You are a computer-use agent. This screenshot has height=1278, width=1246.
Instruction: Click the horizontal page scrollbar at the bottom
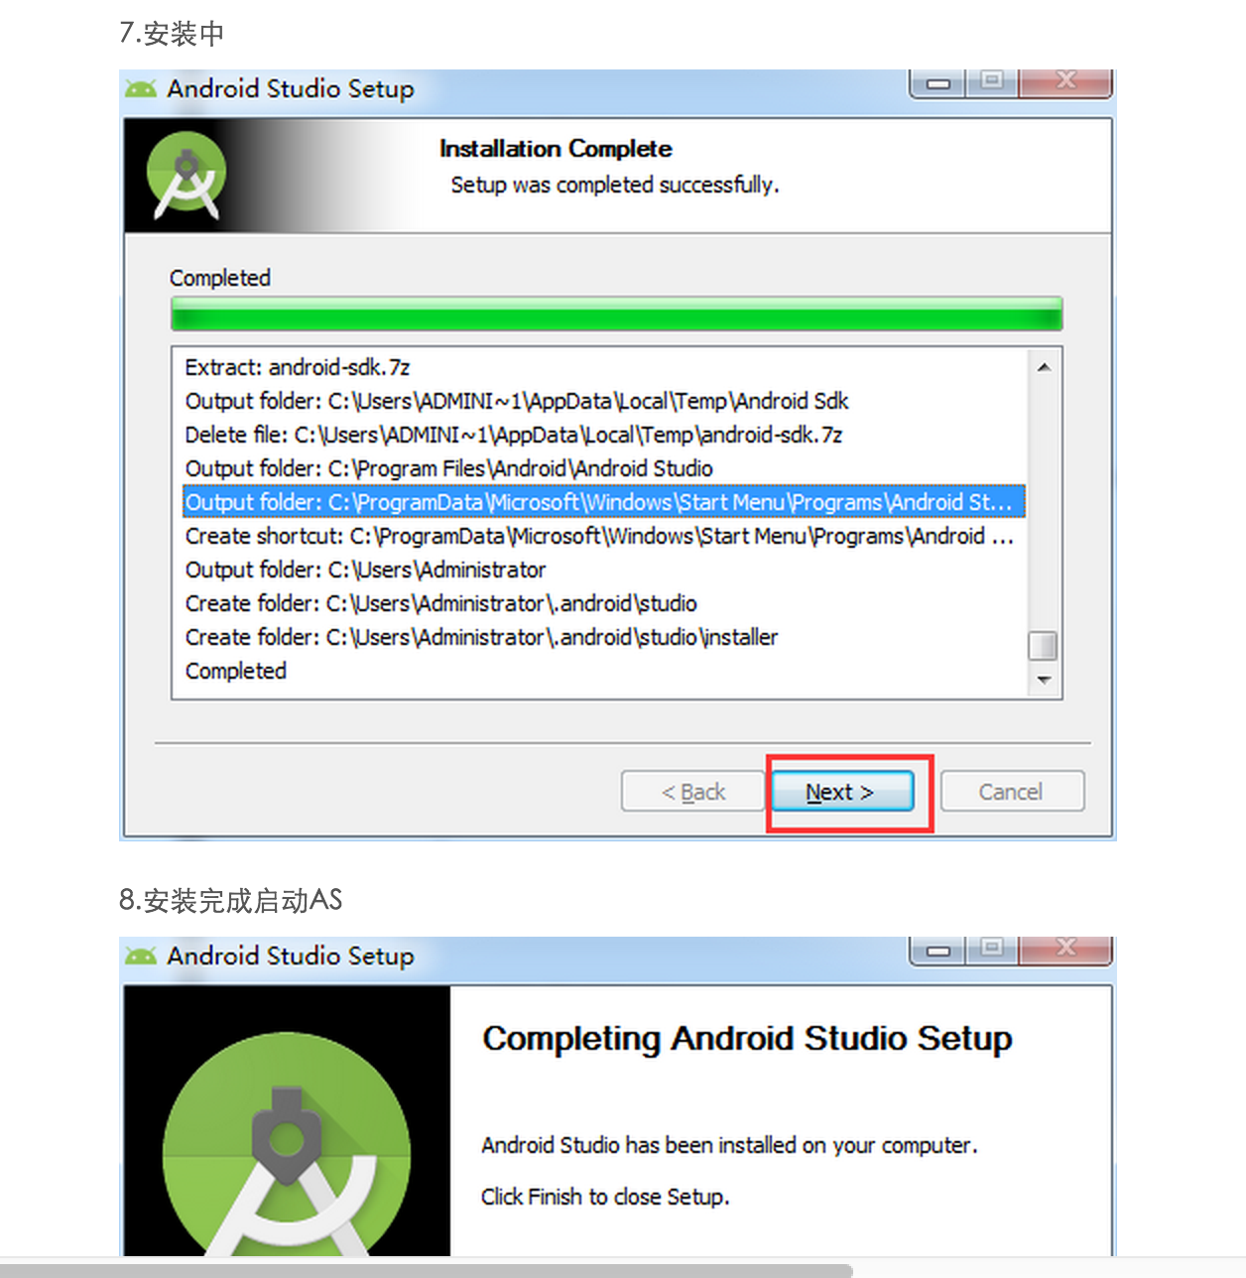(427, 1271)
